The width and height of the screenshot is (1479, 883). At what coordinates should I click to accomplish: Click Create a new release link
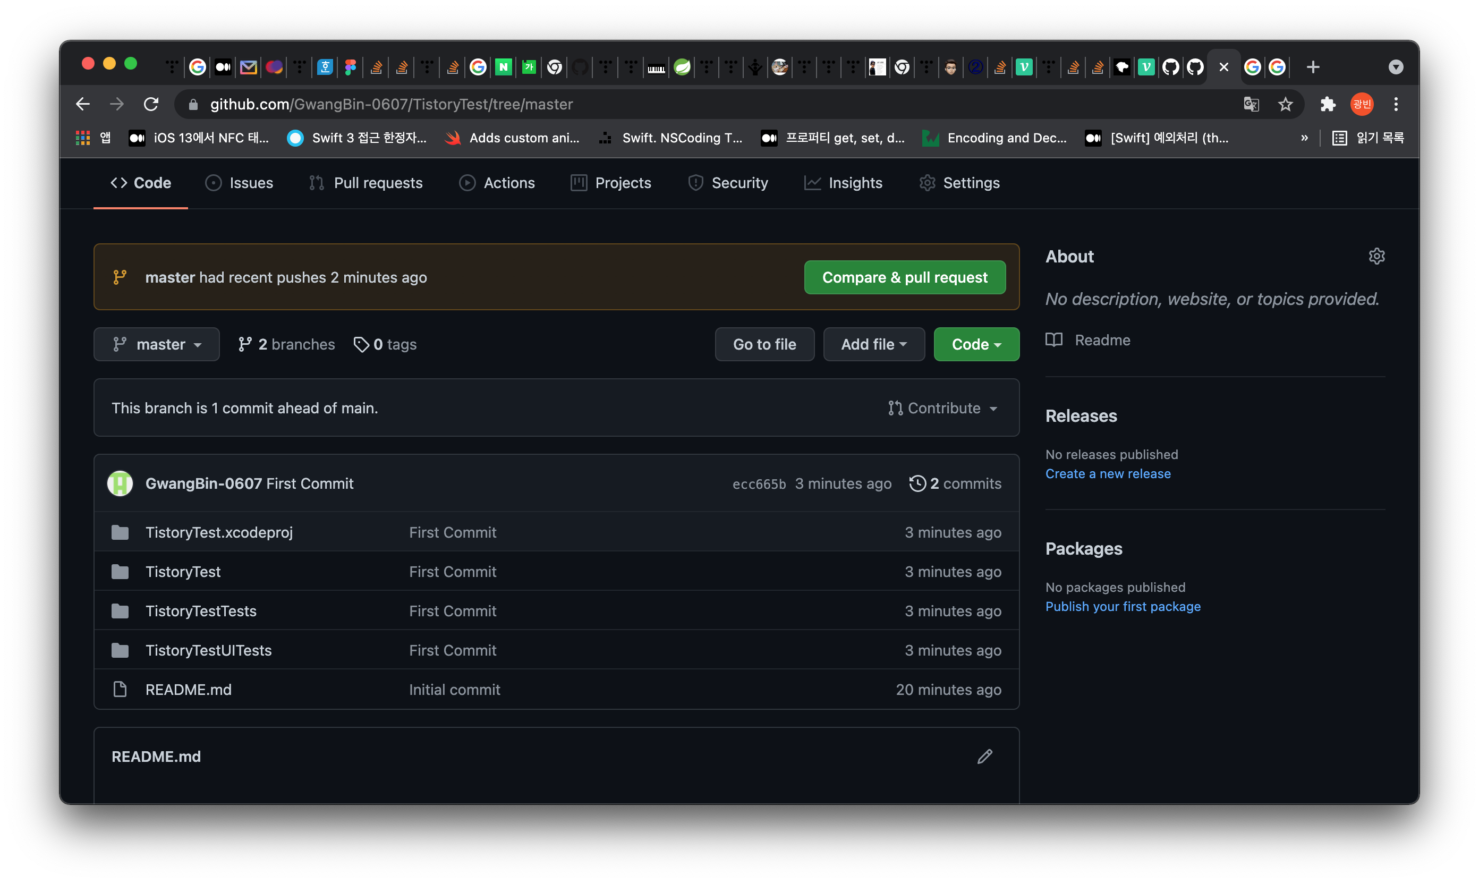(x=1108, y=473)
